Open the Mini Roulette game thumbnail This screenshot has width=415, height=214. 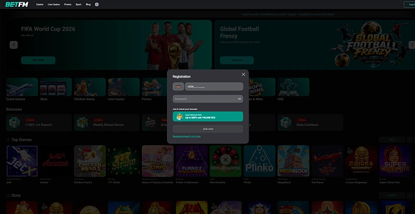click(226, 161)
